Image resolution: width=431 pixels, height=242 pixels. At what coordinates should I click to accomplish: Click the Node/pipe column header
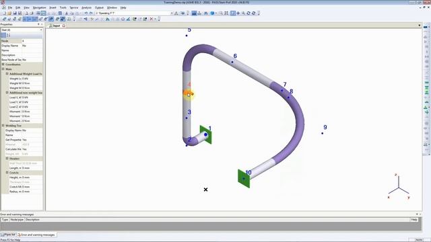pos(17,220)
